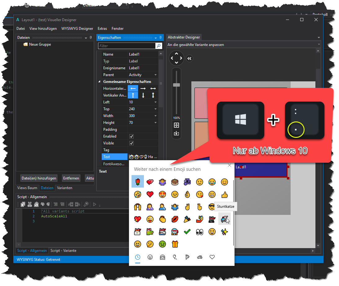Pin the Eigenschaften panel
This screenshot has height=286, width=339.
click(161, 38)
